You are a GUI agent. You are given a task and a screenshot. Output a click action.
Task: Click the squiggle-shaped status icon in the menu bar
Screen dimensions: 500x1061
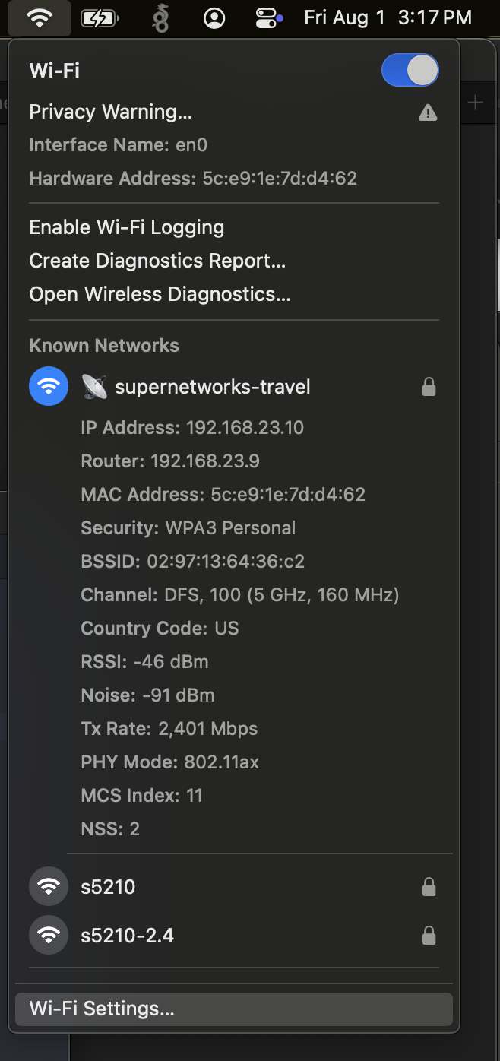[160, 17]
